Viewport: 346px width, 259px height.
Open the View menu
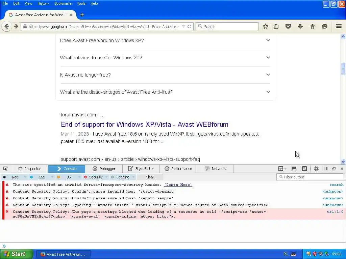click(28, 3)
